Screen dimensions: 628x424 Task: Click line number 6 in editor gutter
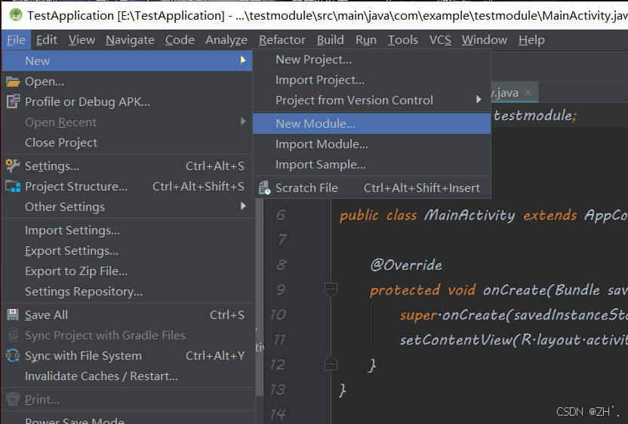(281, 215)
